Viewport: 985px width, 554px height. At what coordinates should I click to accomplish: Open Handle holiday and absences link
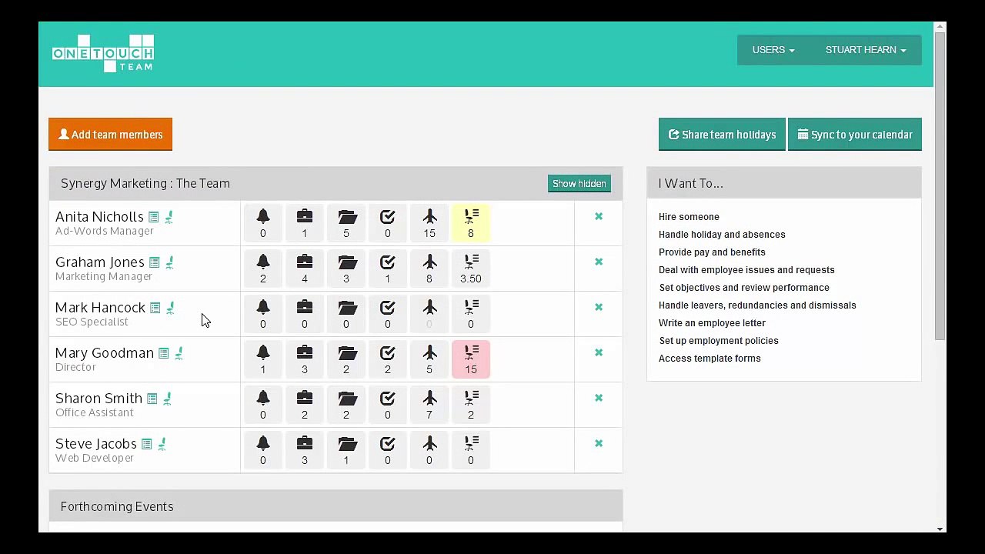tap(722, 235)
